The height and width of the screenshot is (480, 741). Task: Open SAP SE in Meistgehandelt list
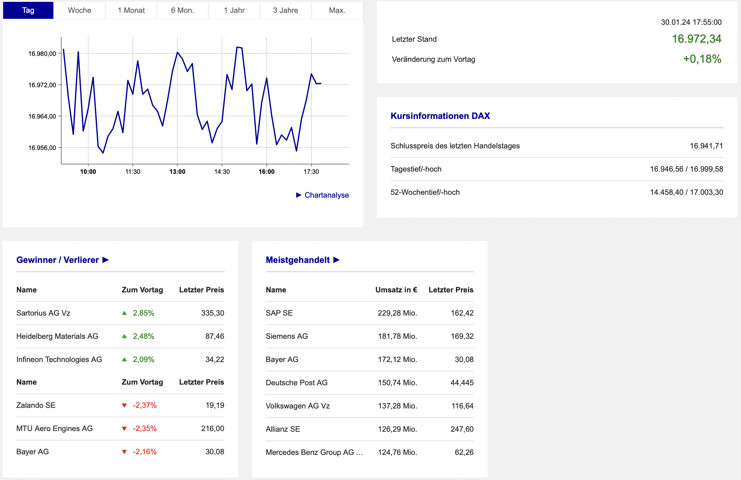click(x=279, y=313)
